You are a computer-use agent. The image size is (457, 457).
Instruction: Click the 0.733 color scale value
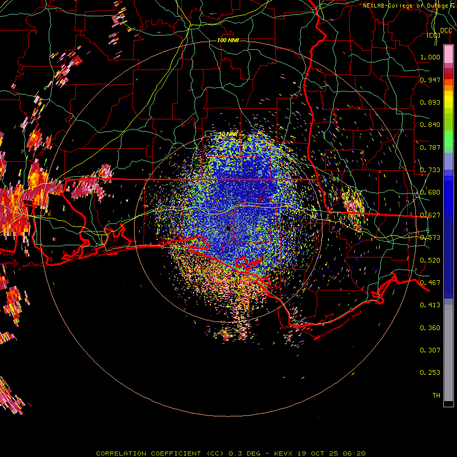click(x=430, y=170)
